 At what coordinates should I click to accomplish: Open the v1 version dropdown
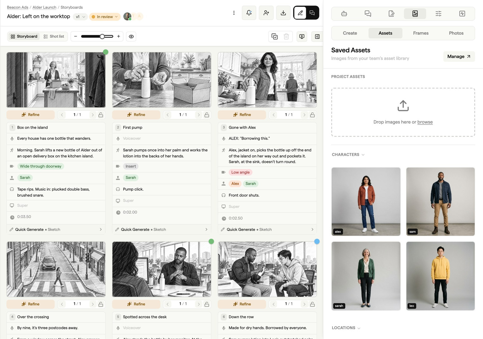[x=80, y=17]
